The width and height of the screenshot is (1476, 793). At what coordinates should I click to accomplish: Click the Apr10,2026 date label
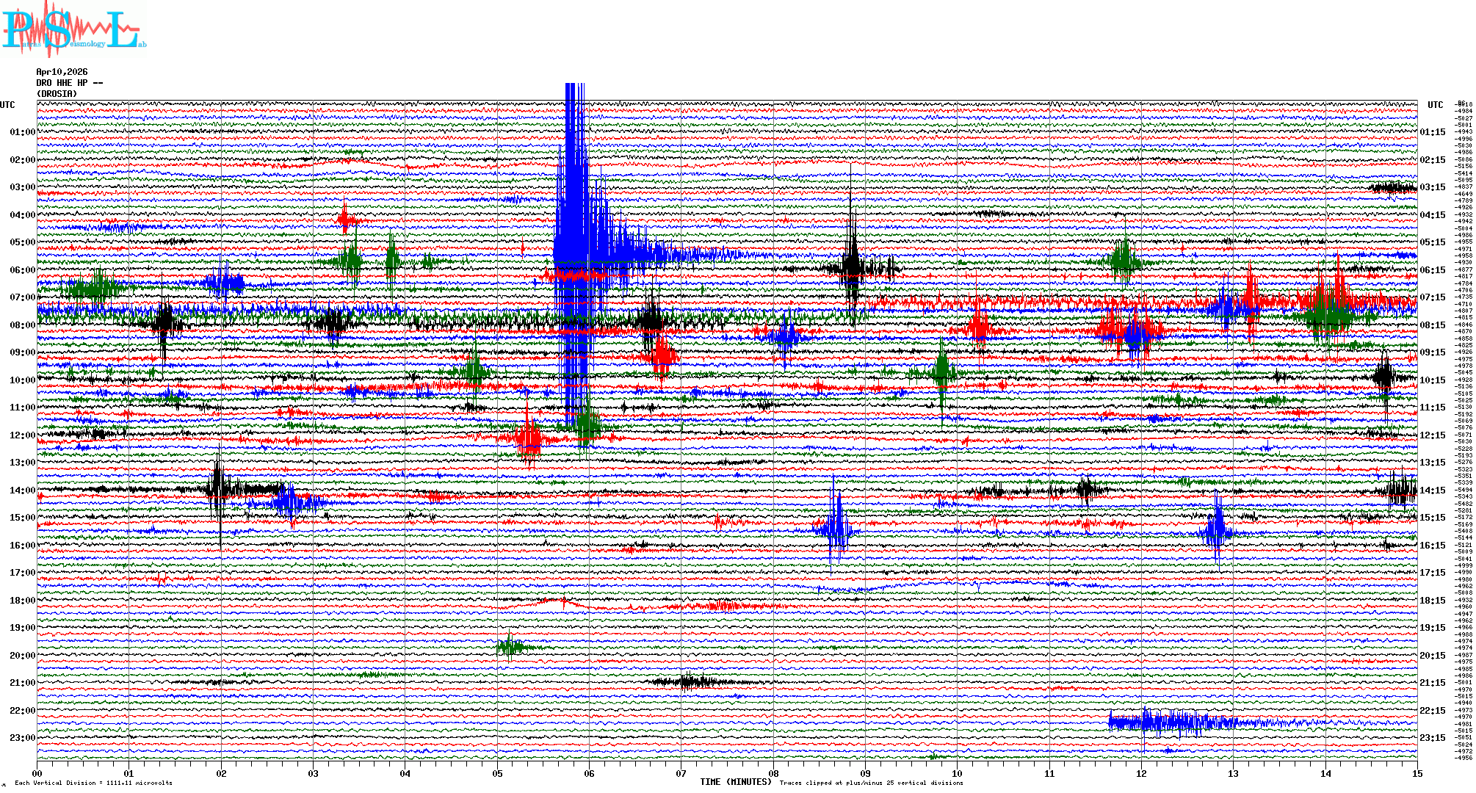tap(62, 72)
